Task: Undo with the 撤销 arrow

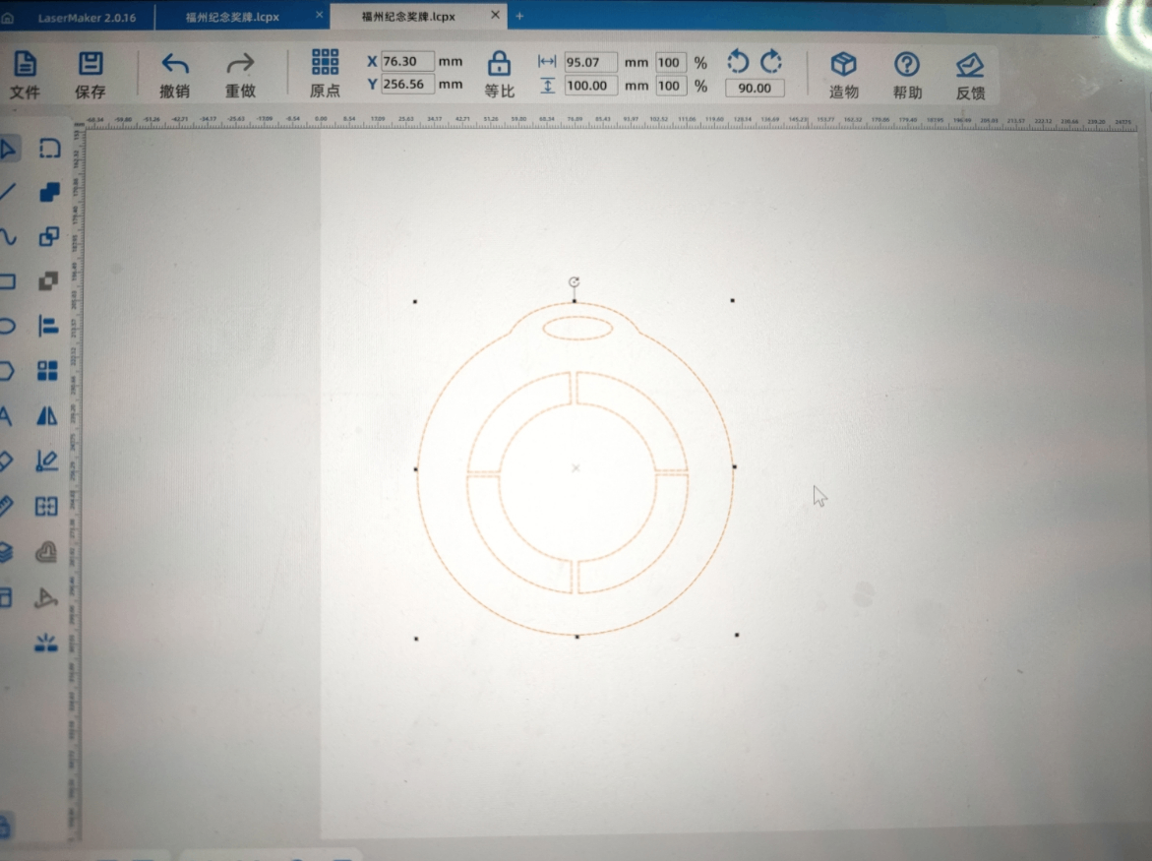Action: 175,65
